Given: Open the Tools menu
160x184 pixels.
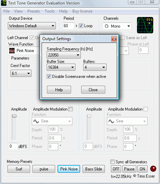Looking at the screenshot, I should pyautogui.click(x=50, y=11).
